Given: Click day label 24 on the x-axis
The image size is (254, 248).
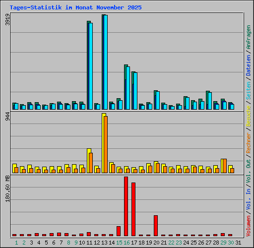Looking at the screenshot, I should (x=186, y=243).
